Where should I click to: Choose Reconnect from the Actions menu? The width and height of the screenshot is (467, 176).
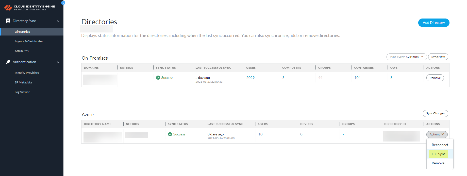[440, 145]
